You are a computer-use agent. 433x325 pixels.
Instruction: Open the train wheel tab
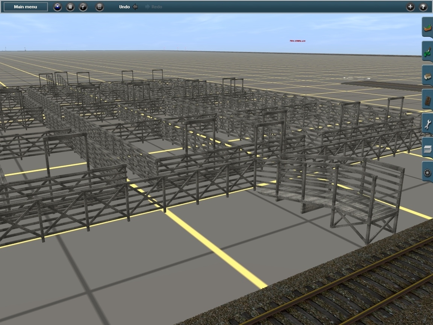427,173
